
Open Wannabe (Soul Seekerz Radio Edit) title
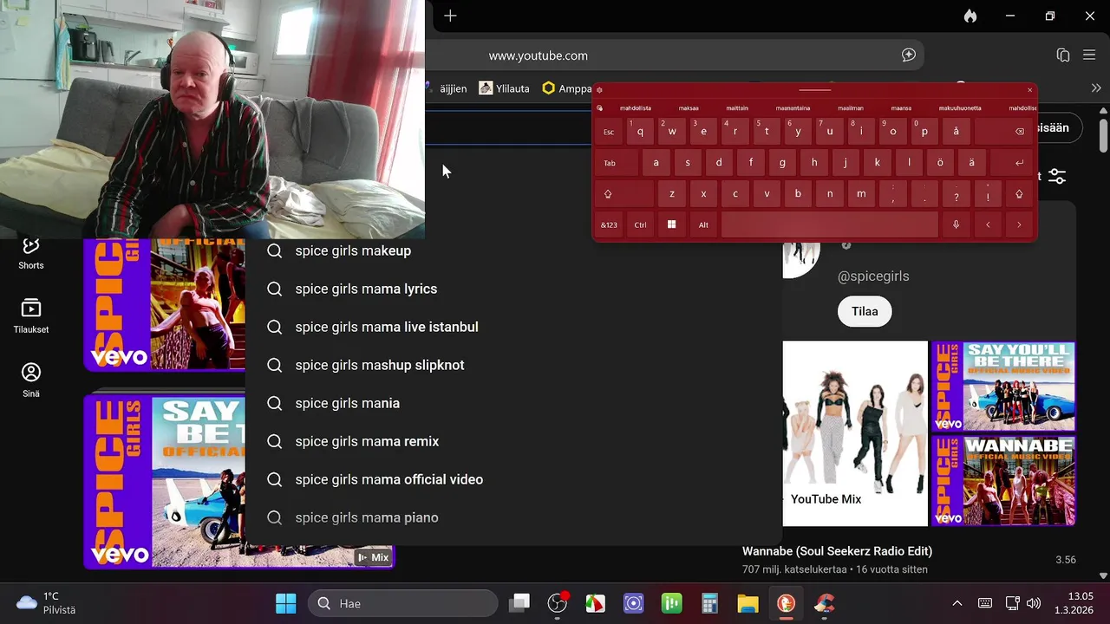(x=837, y=551)
